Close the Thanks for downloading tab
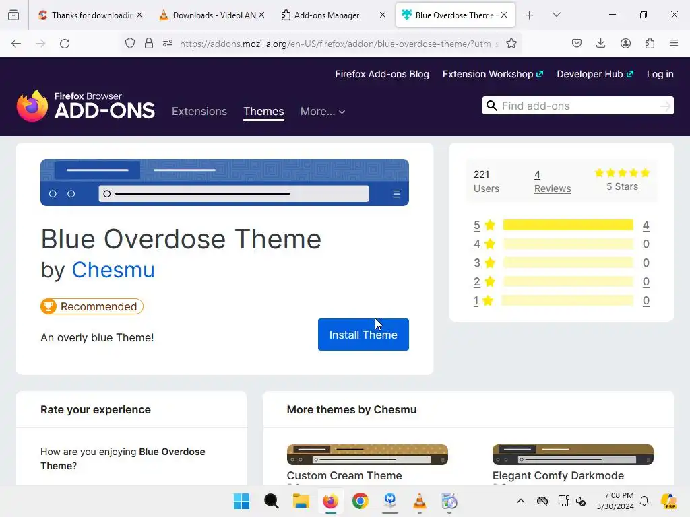 (x=139, y=15)
